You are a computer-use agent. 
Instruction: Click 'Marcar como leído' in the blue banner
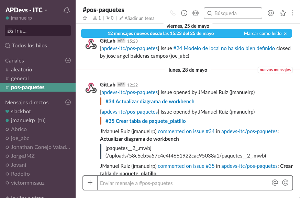click(x=263, y=33)
